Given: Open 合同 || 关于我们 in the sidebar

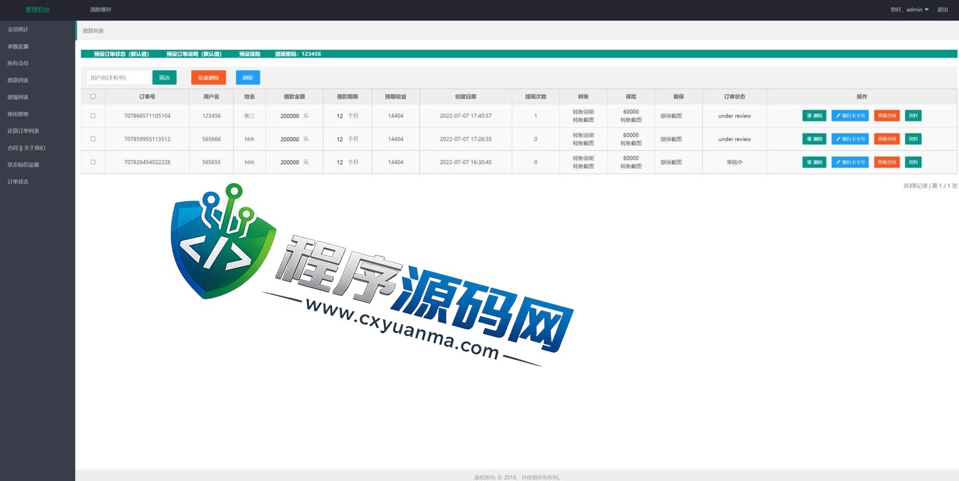Looking at the screenshot, I should (26, 148).
